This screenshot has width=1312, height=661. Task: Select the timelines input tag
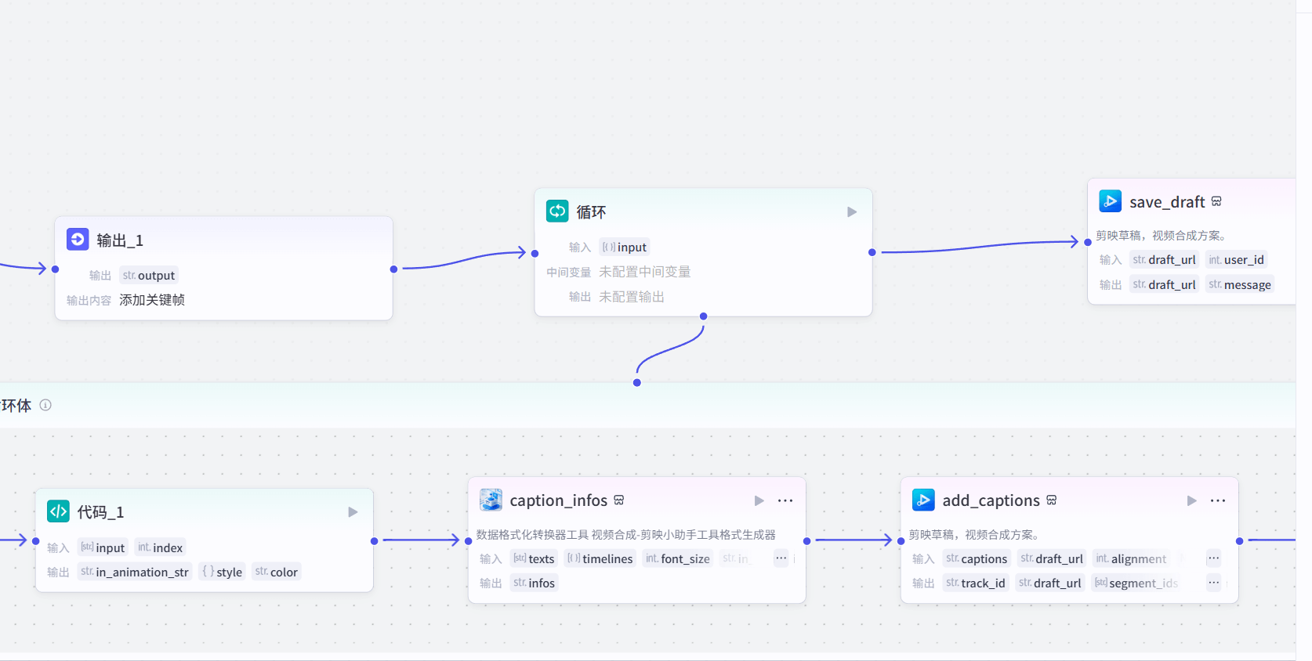[x=600, y=558]
